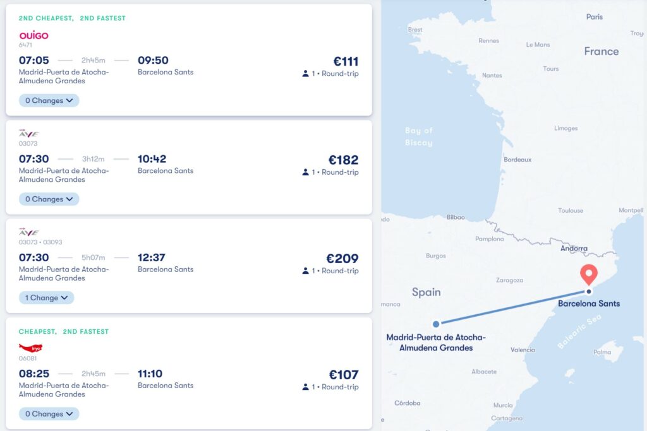Expand 0 Changes for the 08:25 iryo train

coord(49,414)
